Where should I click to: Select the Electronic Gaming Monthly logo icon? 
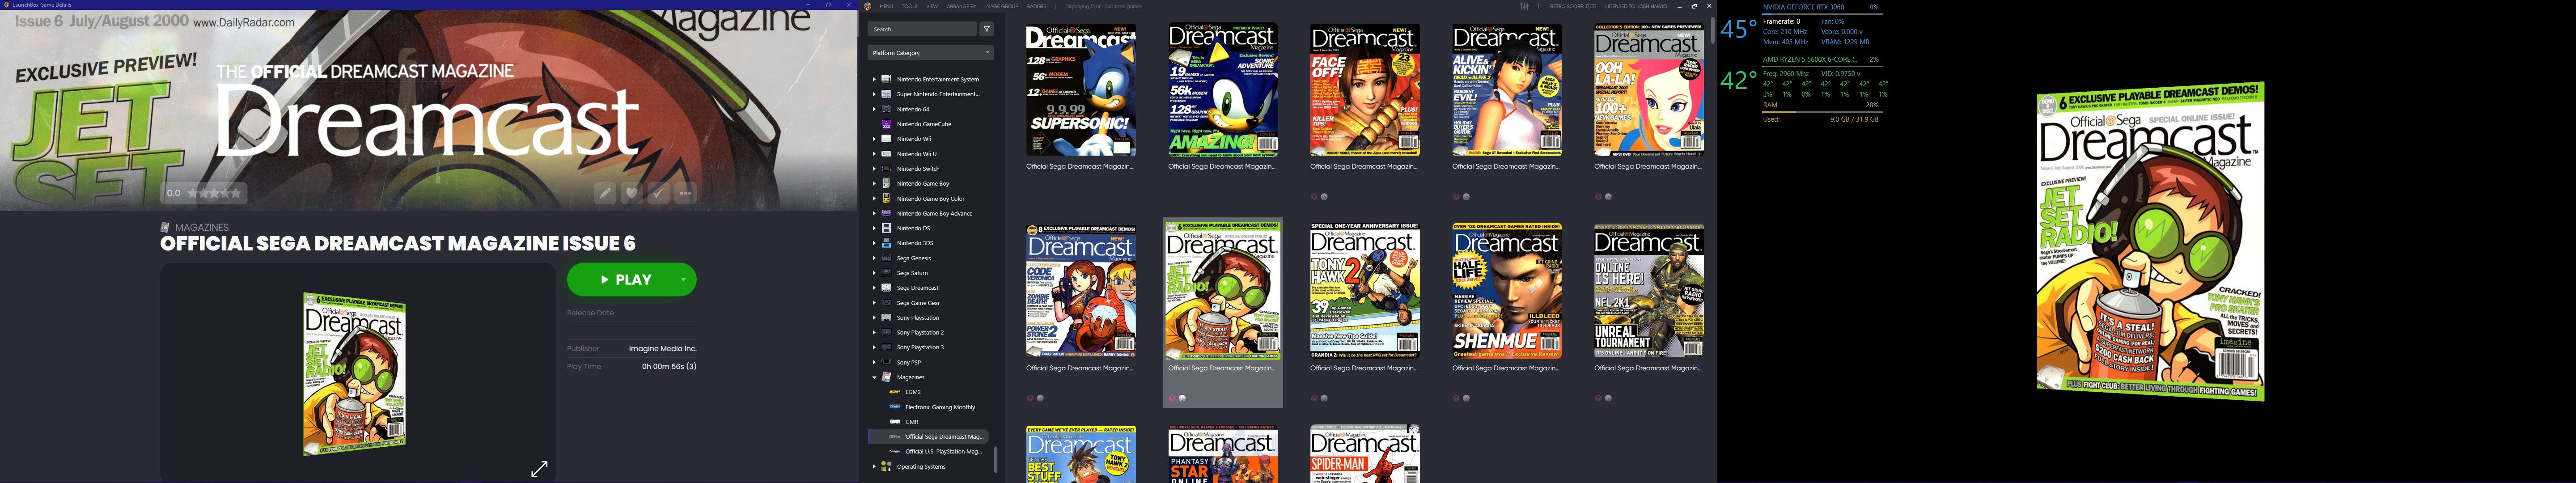[x=894, y=407]
